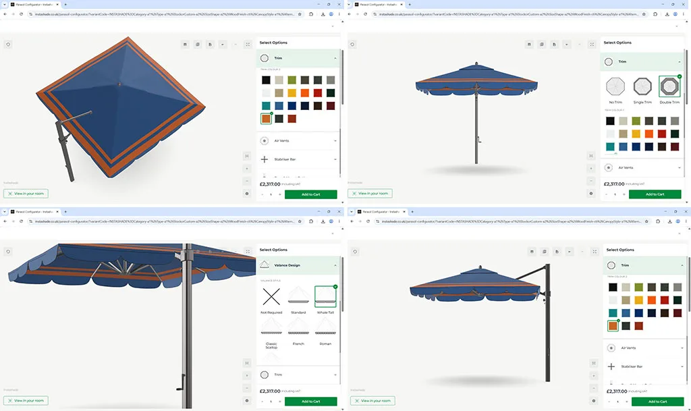Viewport: 691px width, 411px height.
Task: Open viewer settings gear in bottom-left window
Action: (247, 400)
